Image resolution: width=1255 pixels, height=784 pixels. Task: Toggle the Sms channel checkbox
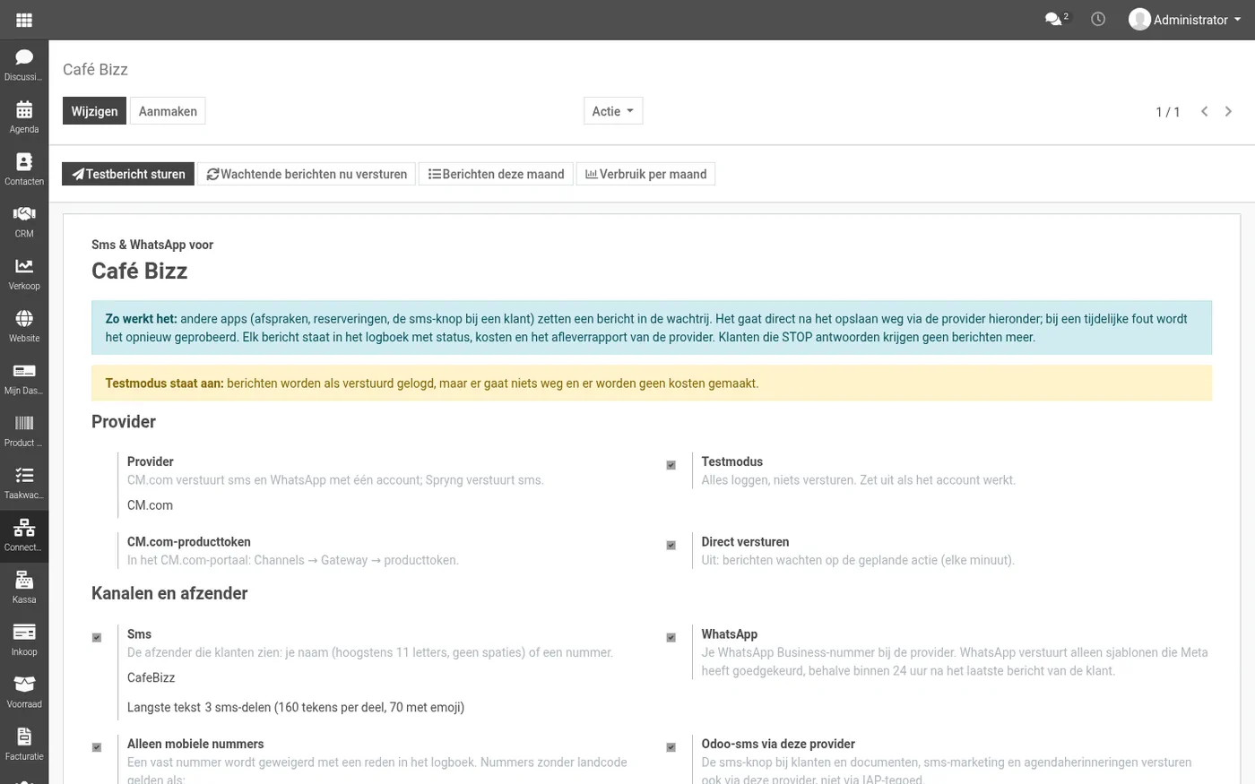(x=97, y=638)
